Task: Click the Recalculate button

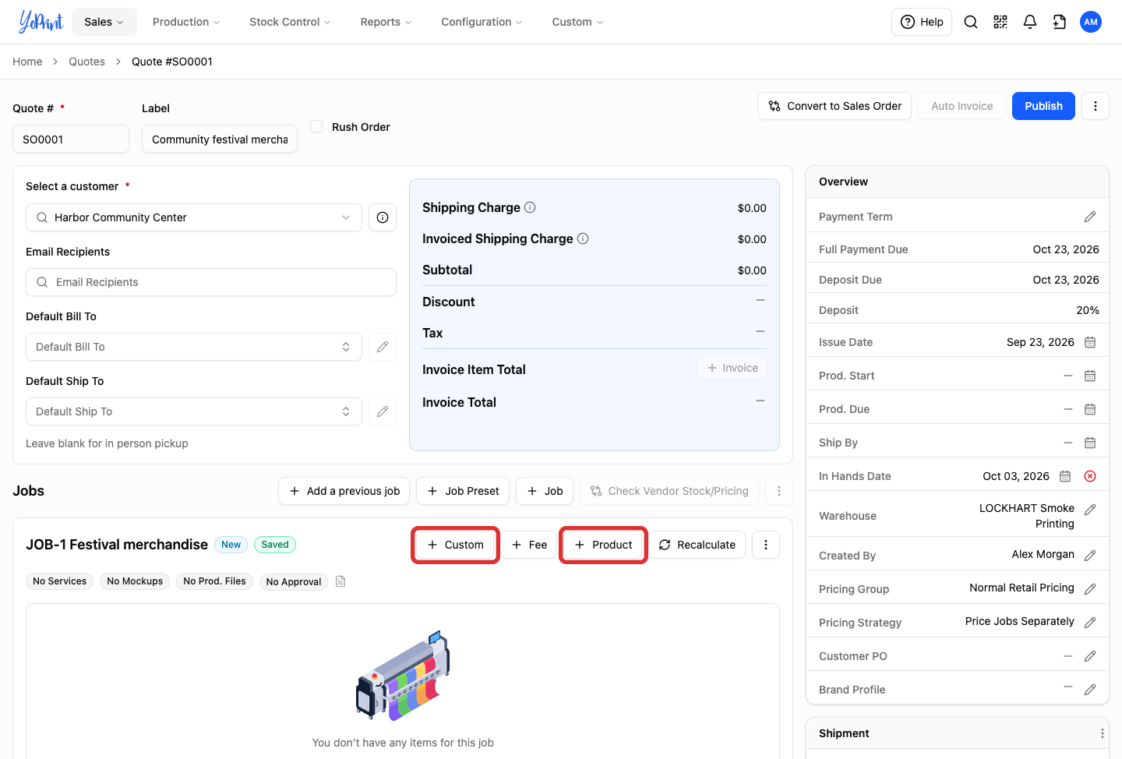Action: click(x=697, y=545)
